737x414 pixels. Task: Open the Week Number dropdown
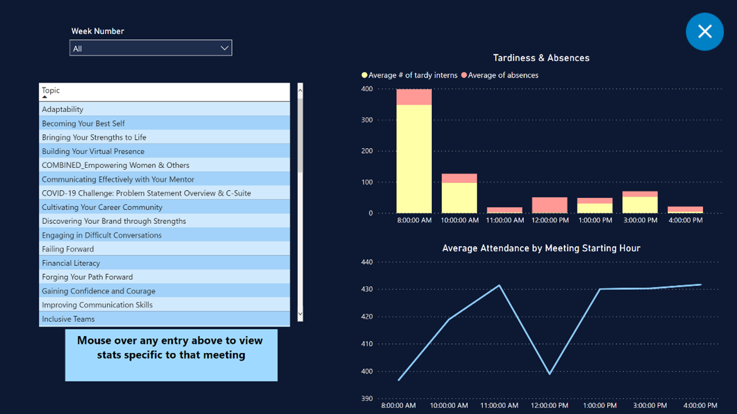[224, 47]
